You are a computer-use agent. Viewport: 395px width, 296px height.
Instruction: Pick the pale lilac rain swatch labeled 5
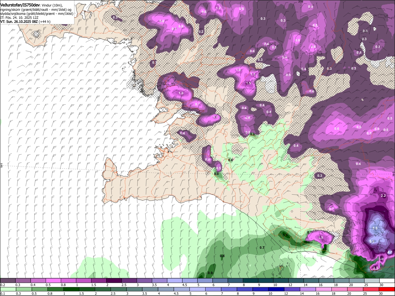tap(197, 289)
